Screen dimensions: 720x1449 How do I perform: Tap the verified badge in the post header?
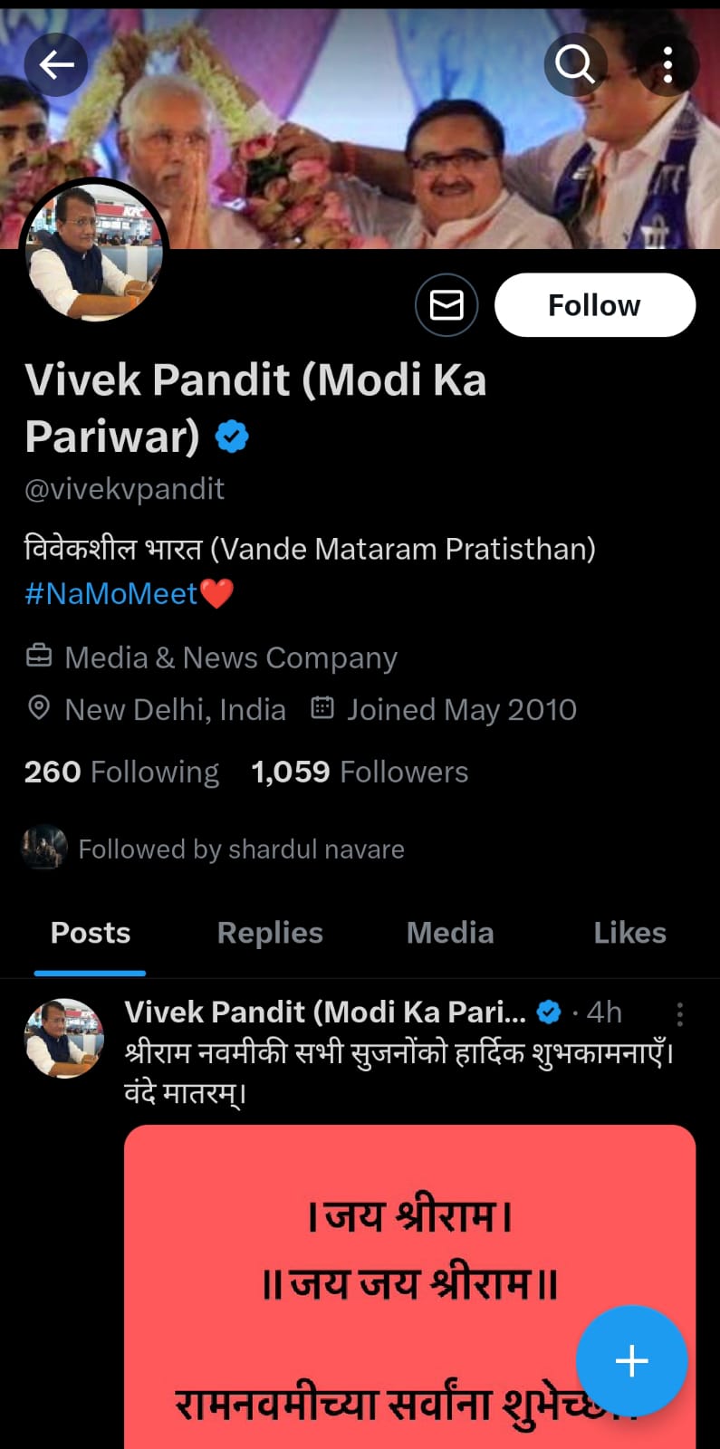pyautogui.click(x=549, y=1012)
